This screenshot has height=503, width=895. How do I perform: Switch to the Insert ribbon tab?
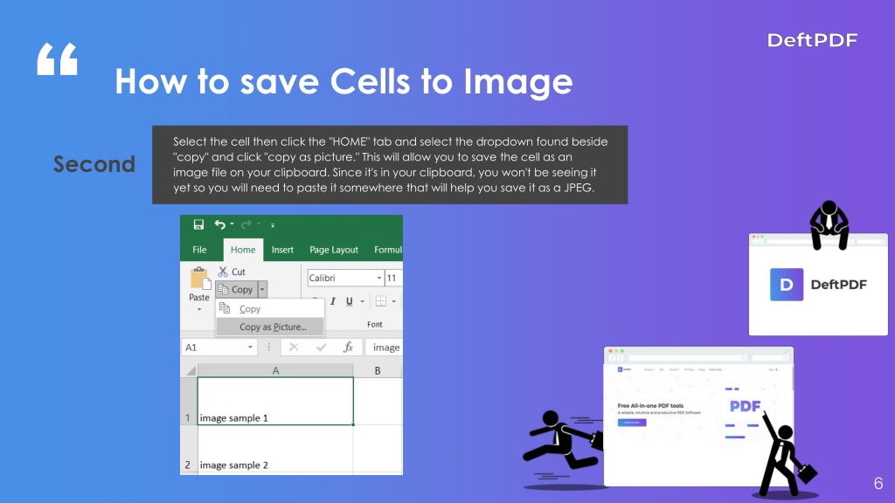tap(282, 250)
